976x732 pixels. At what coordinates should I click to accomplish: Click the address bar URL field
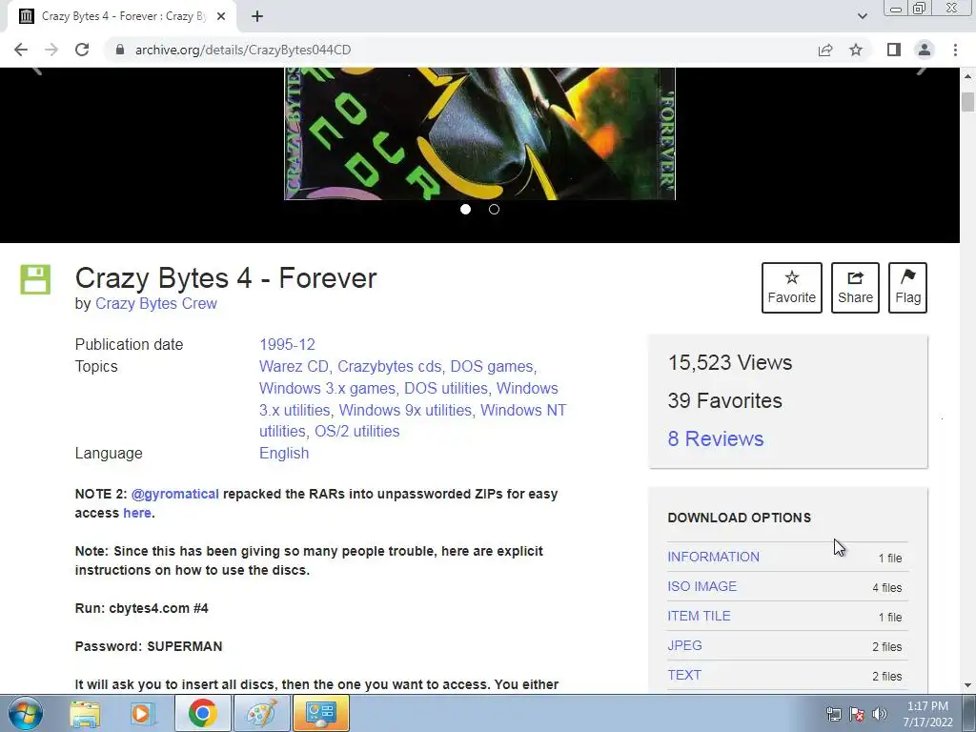click(x=460, y=50)
